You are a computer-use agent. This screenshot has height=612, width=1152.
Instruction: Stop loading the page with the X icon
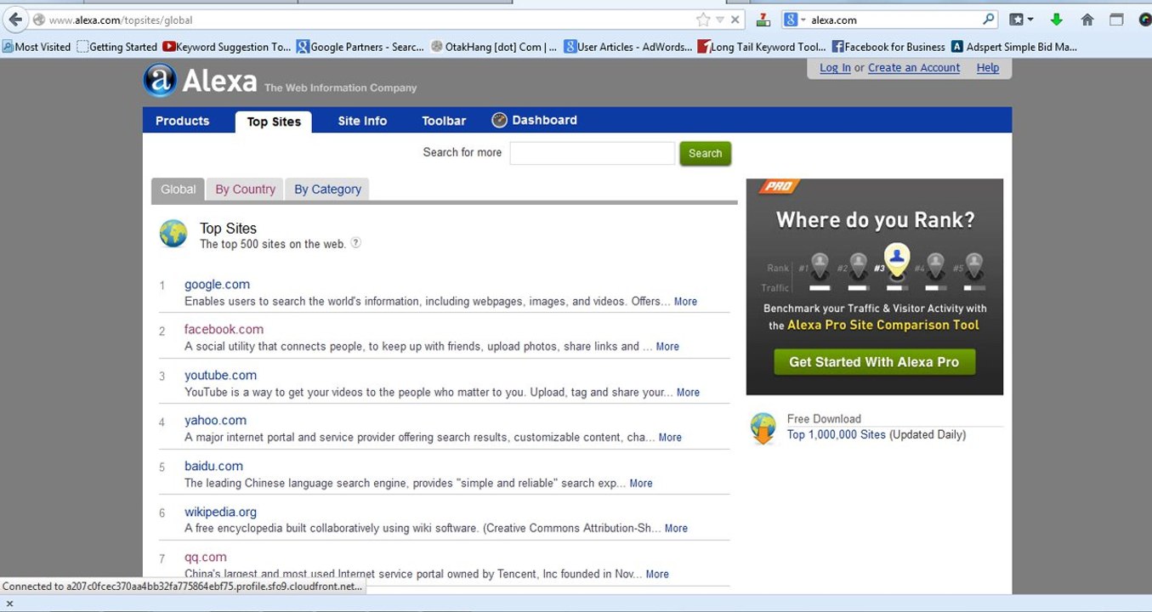tap(735, 20)
